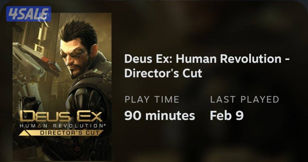Select the LAST PLAYED label

[x=245, y=99]
